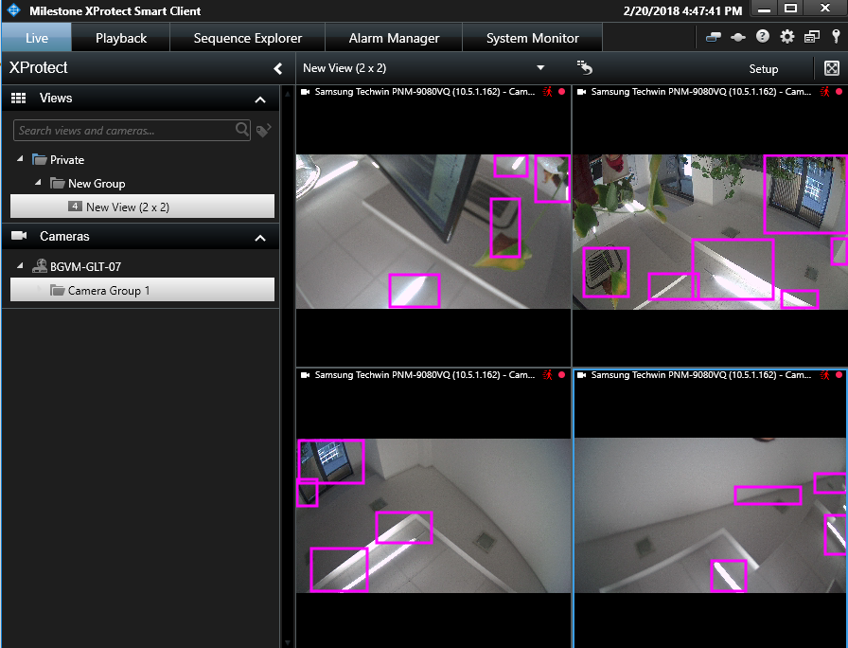The height and width of the screenshot is (648, 848).
Task: Collapse the Views section
Action: point(260,99)
